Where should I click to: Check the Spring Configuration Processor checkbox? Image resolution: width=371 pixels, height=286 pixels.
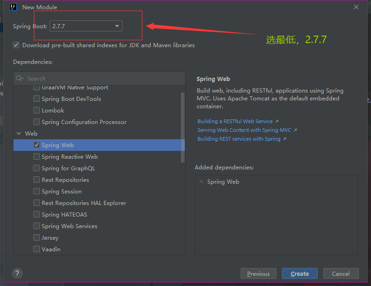[x=37, y=122]
